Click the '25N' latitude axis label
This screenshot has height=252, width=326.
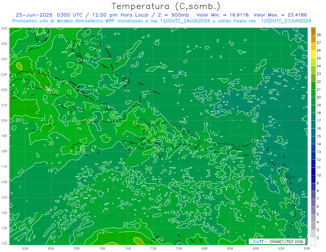point(4,43)
